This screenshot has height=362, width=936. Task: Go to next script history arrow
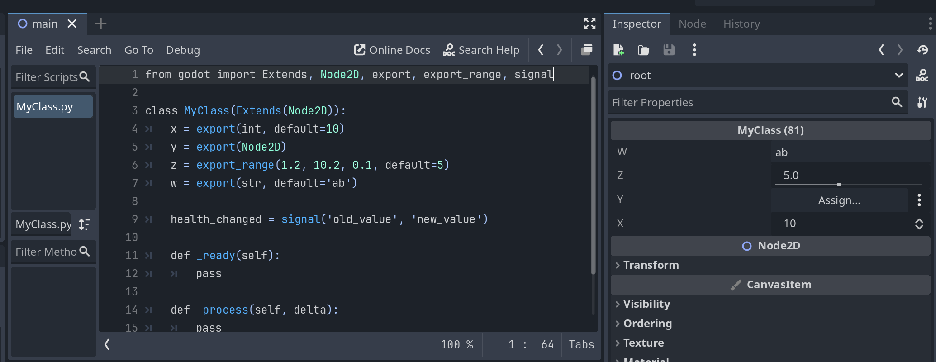pyautogui.click(x=559, y=50)
